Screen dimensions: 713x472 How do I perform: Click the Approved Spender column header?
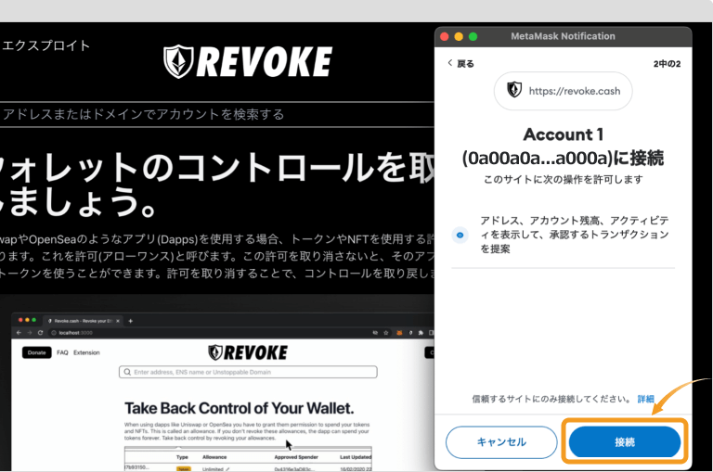[x=296, y=457]
